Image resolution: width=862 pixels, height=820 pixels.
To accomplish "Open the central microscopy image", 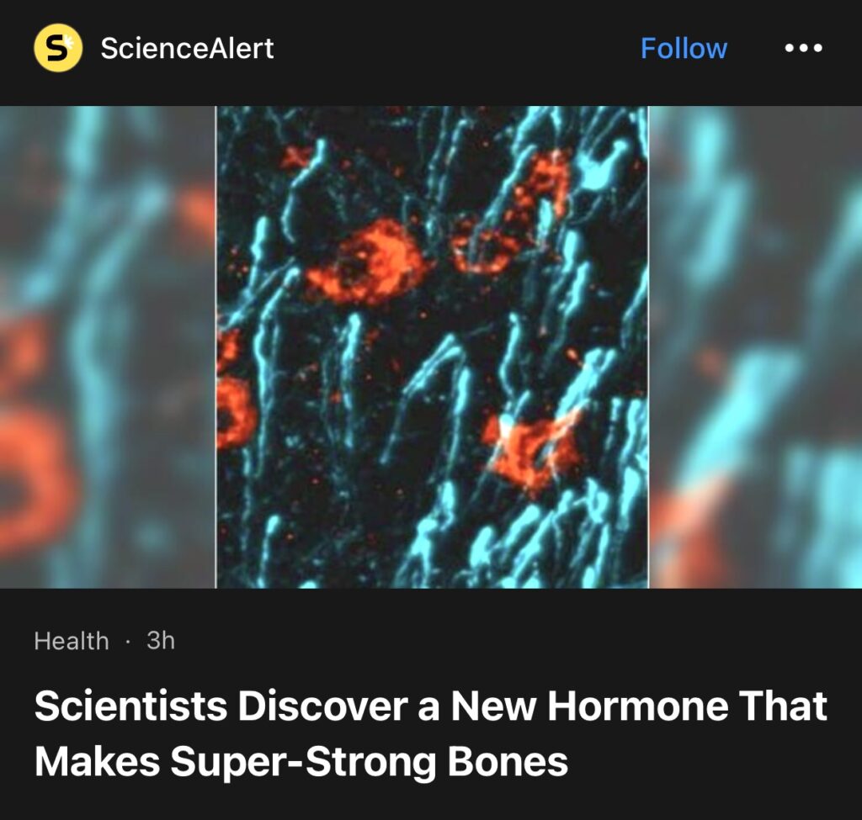I will pos(432,347).
